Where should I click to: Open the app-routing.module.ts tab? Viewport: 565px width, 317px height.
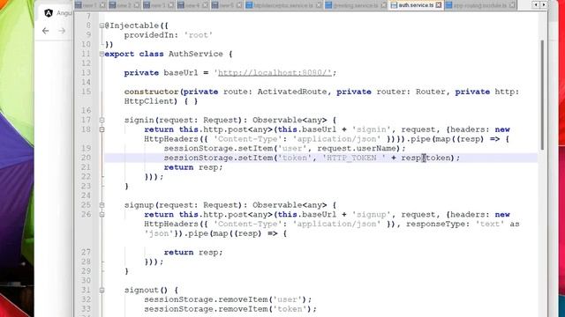tap(480, 5)
